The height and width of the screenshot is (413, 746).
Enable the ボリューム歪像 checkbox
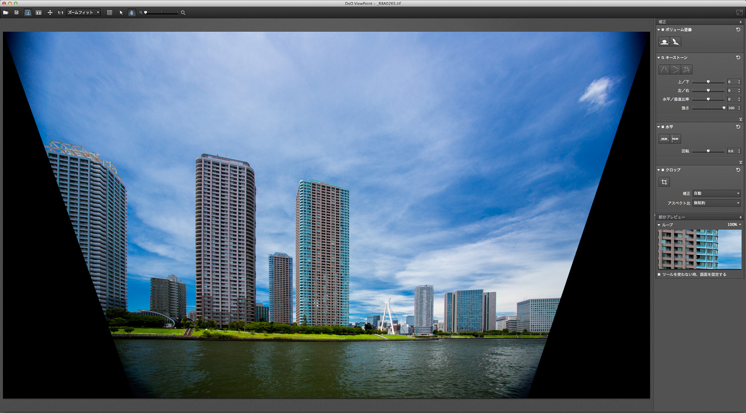[x=663, y=29]
